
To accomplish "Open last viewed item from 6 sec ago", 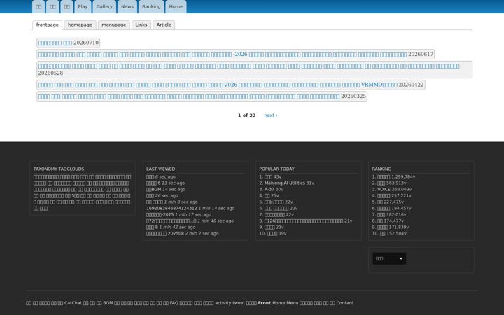I will [150, 177].
